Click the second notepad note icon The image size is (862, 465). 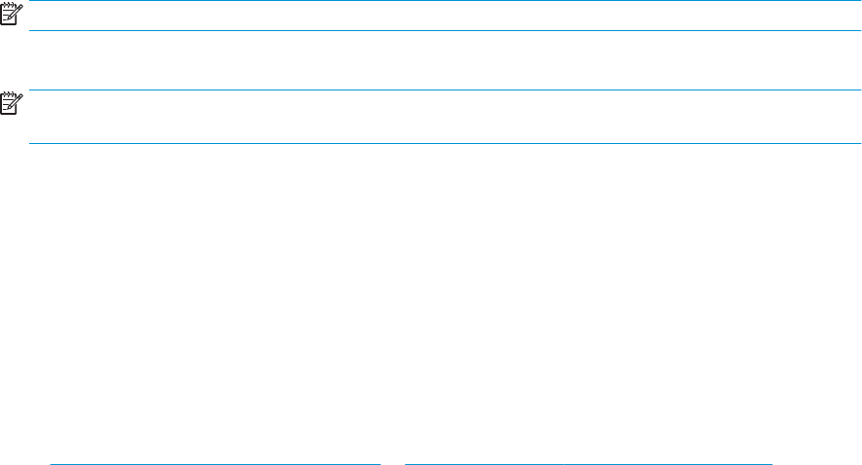click(12, 103)
